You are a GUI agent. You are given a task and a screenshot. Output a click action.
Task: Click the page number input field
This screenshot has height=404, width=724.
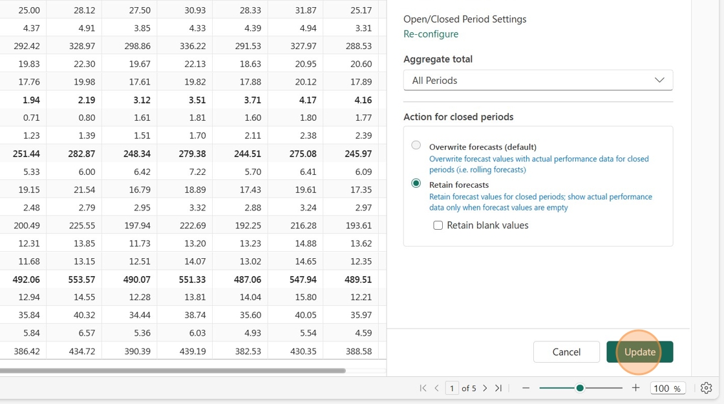[452, 389]
